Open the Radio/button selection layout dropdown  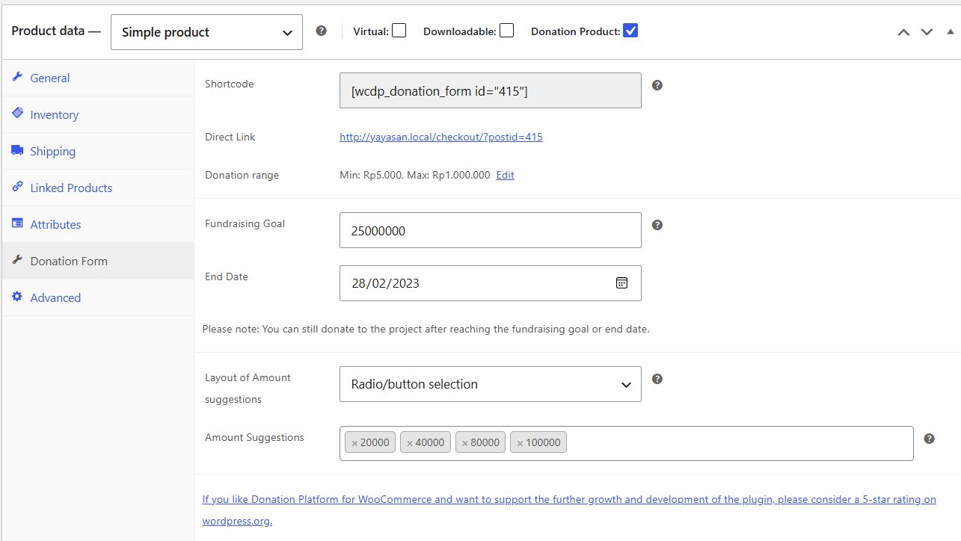coord(491,384)
